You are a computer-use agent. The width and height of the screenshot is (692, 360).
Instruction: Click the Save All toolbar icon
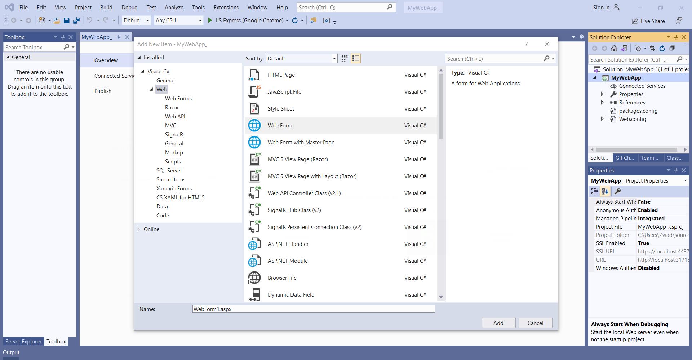coord(76,21)
